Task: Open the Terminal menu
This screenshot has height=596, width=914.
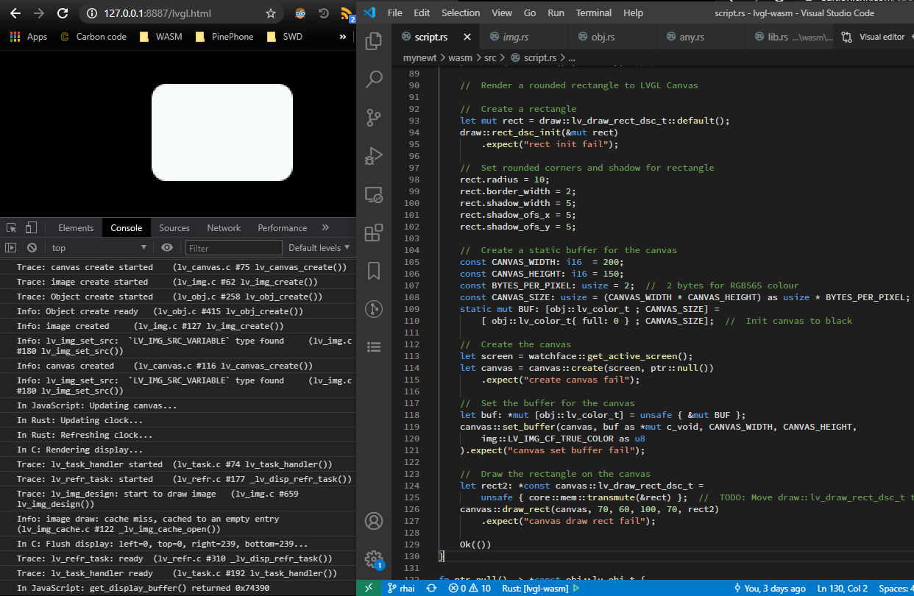Action: click(593, 13)
